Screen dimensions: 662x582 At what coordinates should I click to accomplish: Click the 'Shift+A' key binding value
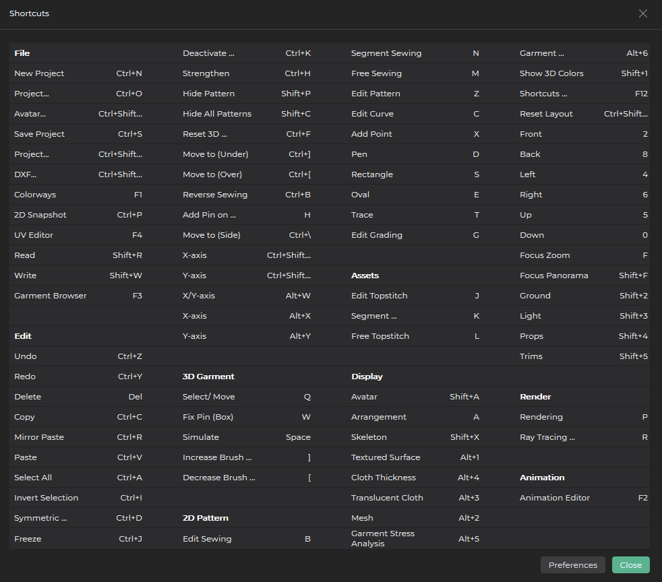464,397
